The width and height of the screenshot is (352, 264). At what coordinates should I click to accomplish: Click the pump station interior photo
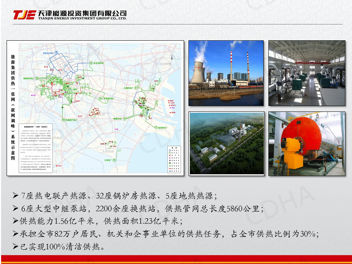[307, 73]
